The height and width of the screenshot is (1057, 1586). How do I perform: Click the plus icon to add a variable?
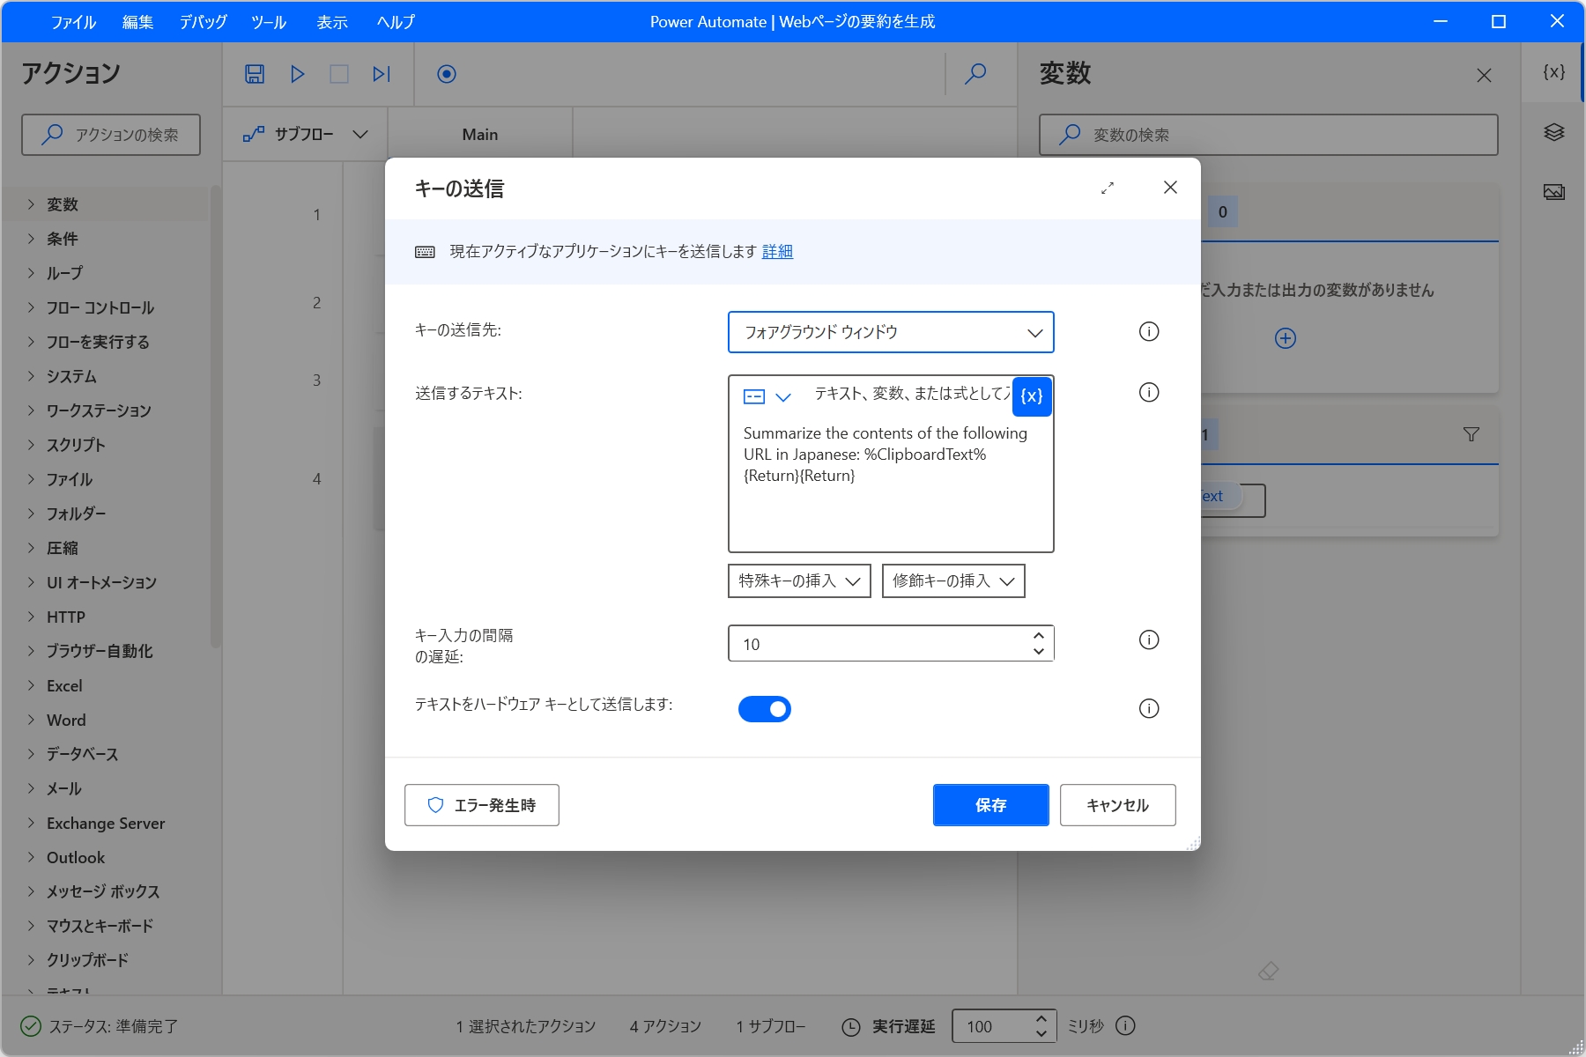point(1286,338)
